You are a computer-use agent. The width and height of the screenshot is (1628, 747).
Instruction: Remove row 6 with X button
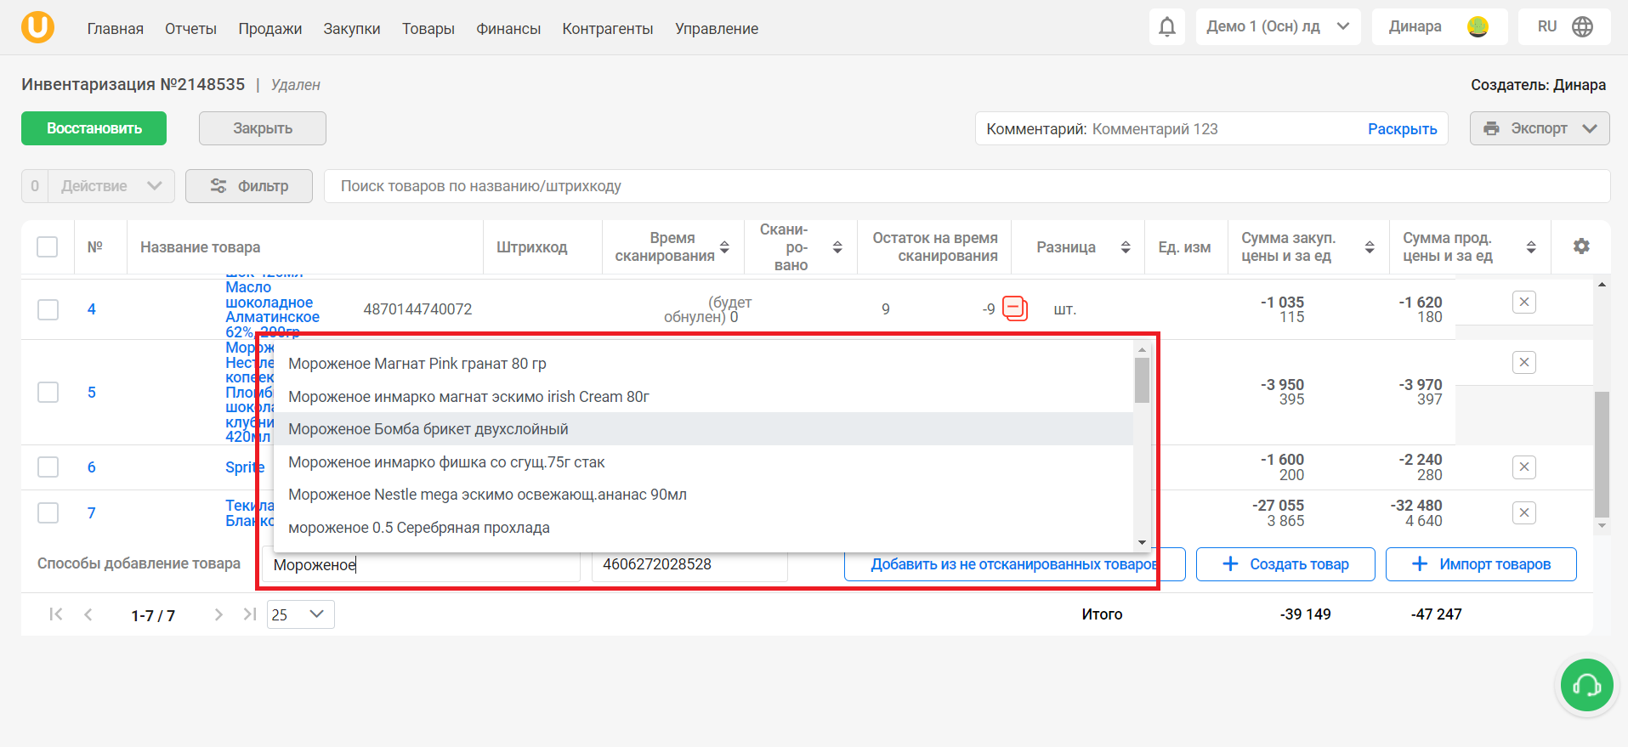pyautogui.click(x=1523, y=467)
